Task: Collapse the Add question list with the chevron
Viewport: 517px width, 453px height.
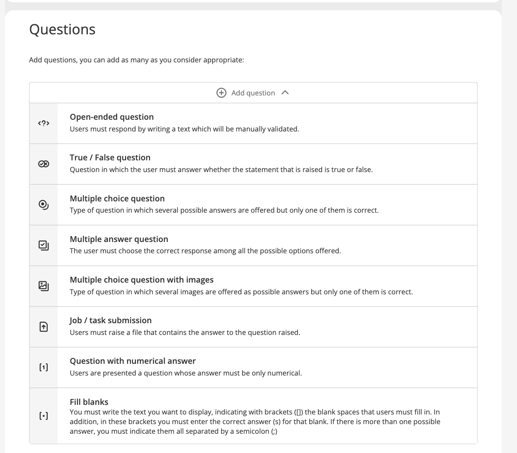Action: [x=285, y=93]
